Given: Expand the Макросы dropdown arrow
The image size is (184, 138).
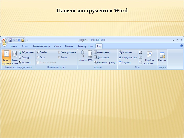Looking at the screenshot, I should (x=162, y=63).
